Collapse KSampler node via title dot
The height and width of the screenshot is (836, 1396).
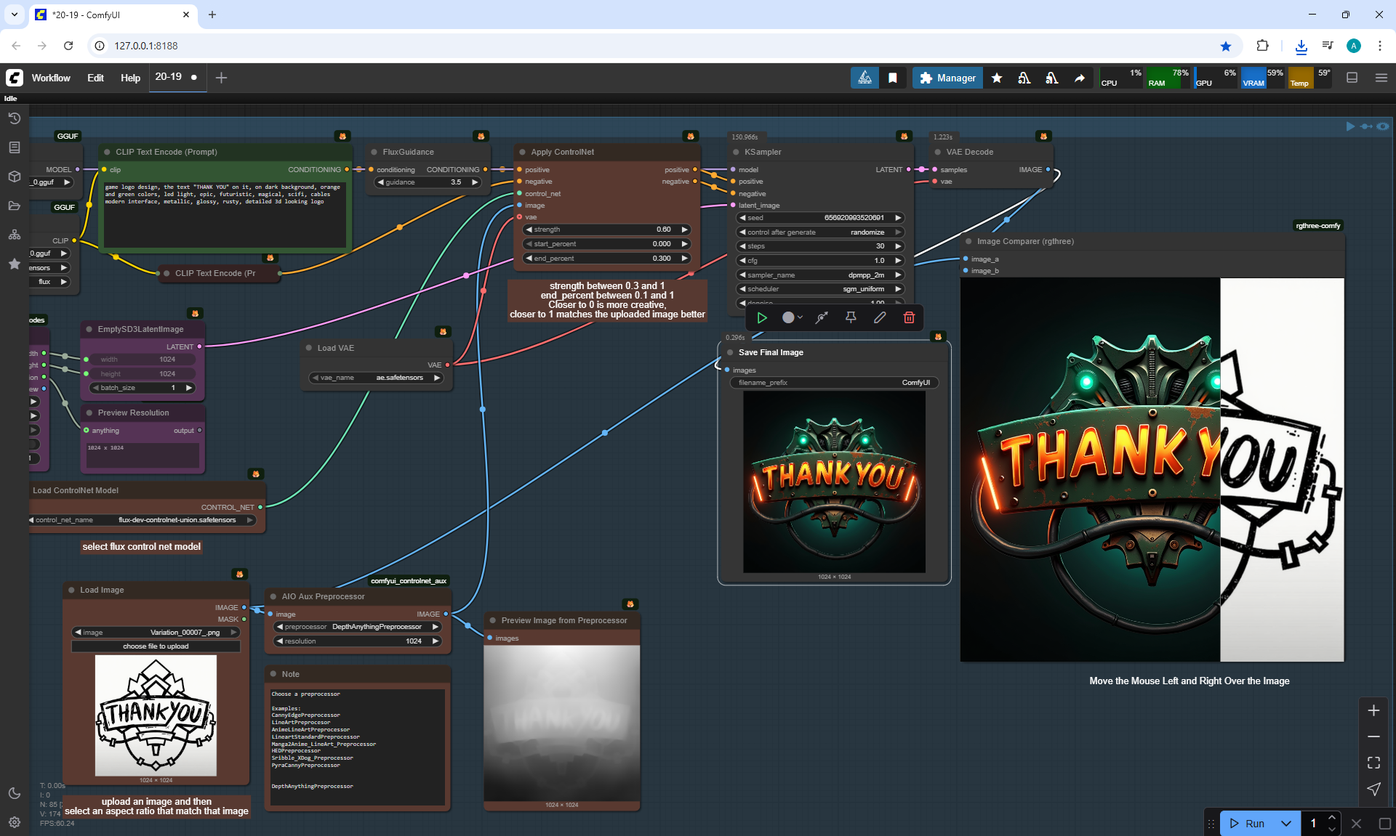(736, 152)
